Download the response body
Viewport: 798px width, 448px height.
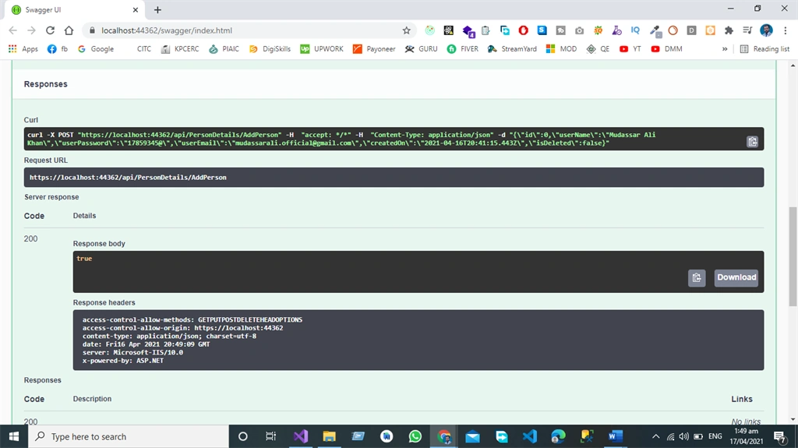click(x=736, y=277)
